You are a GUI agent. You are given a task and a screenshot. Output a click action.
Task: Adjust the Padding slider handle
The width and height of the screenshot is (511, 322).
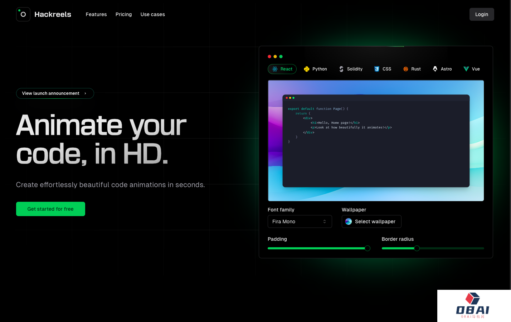pyautogui.click(x=368, y=248)
